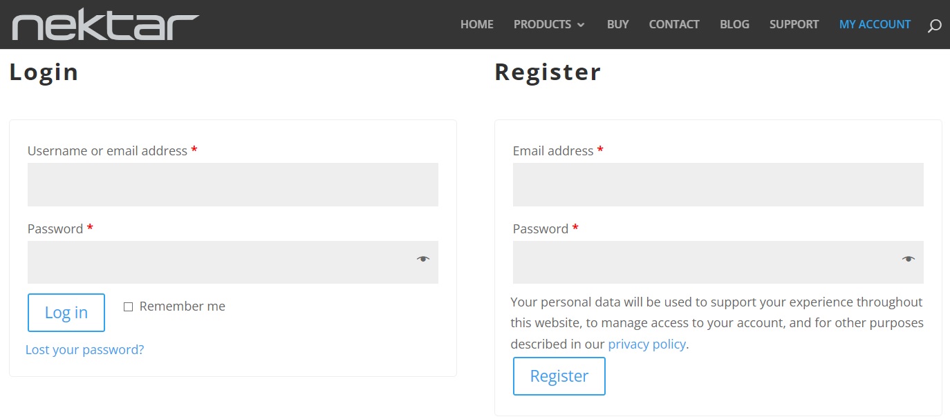Open the search magnifier icon

coord(934,26)
